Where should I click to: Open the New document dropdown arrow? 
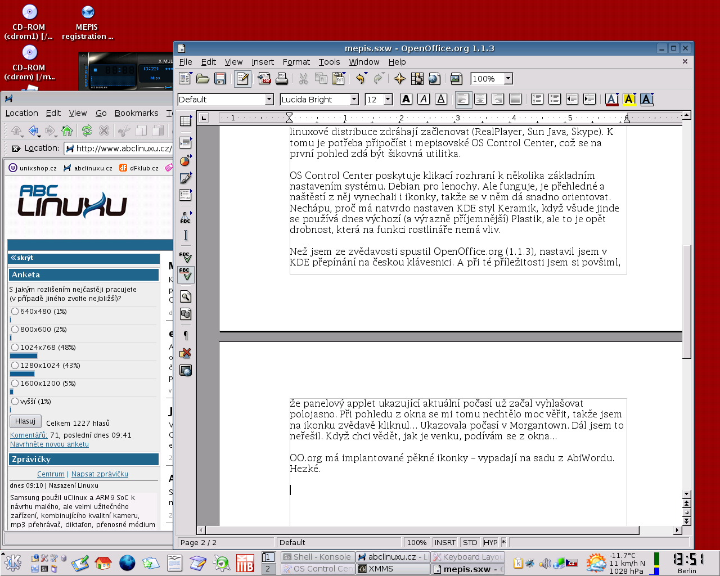(x=191, y=74)
